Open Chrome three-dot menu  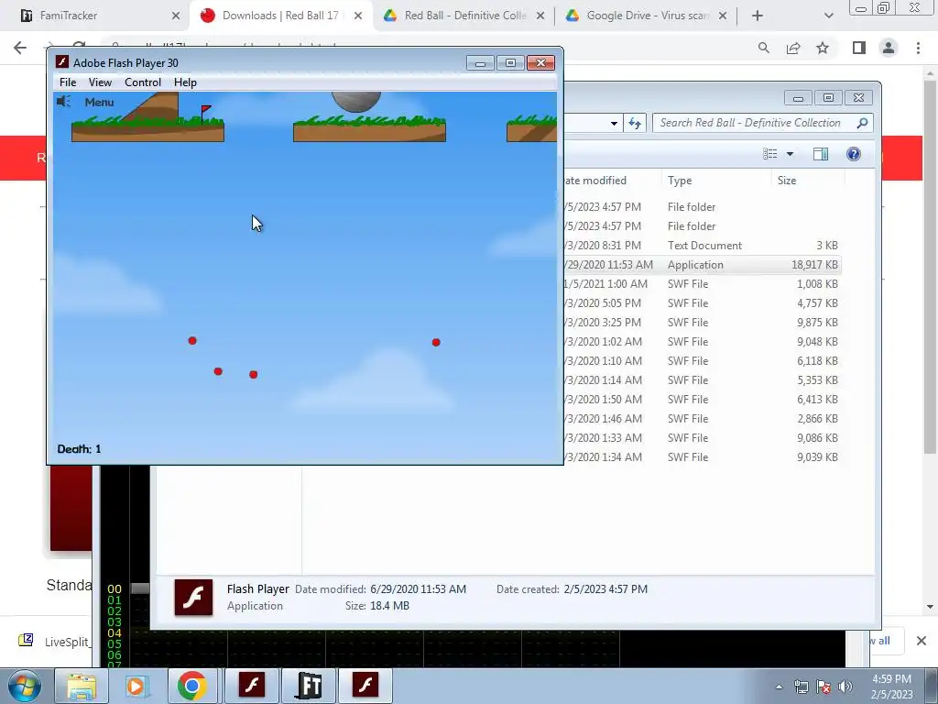918,48
